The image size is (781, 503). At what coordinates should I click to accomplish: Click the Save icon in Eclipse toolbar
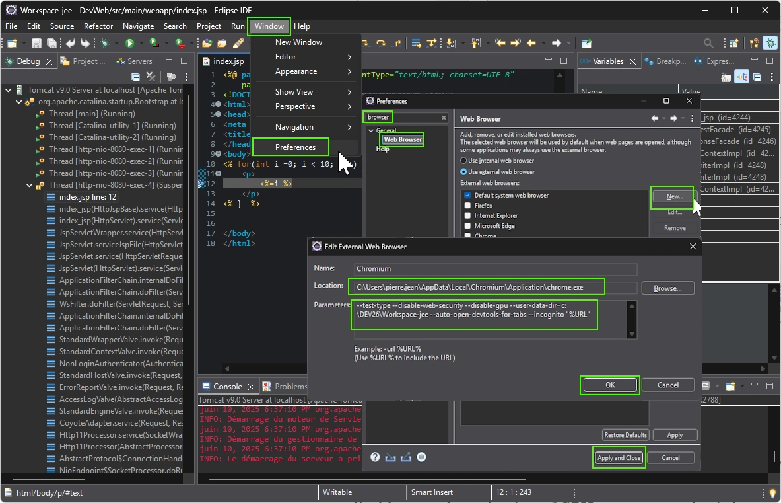[x=36, y=44]
